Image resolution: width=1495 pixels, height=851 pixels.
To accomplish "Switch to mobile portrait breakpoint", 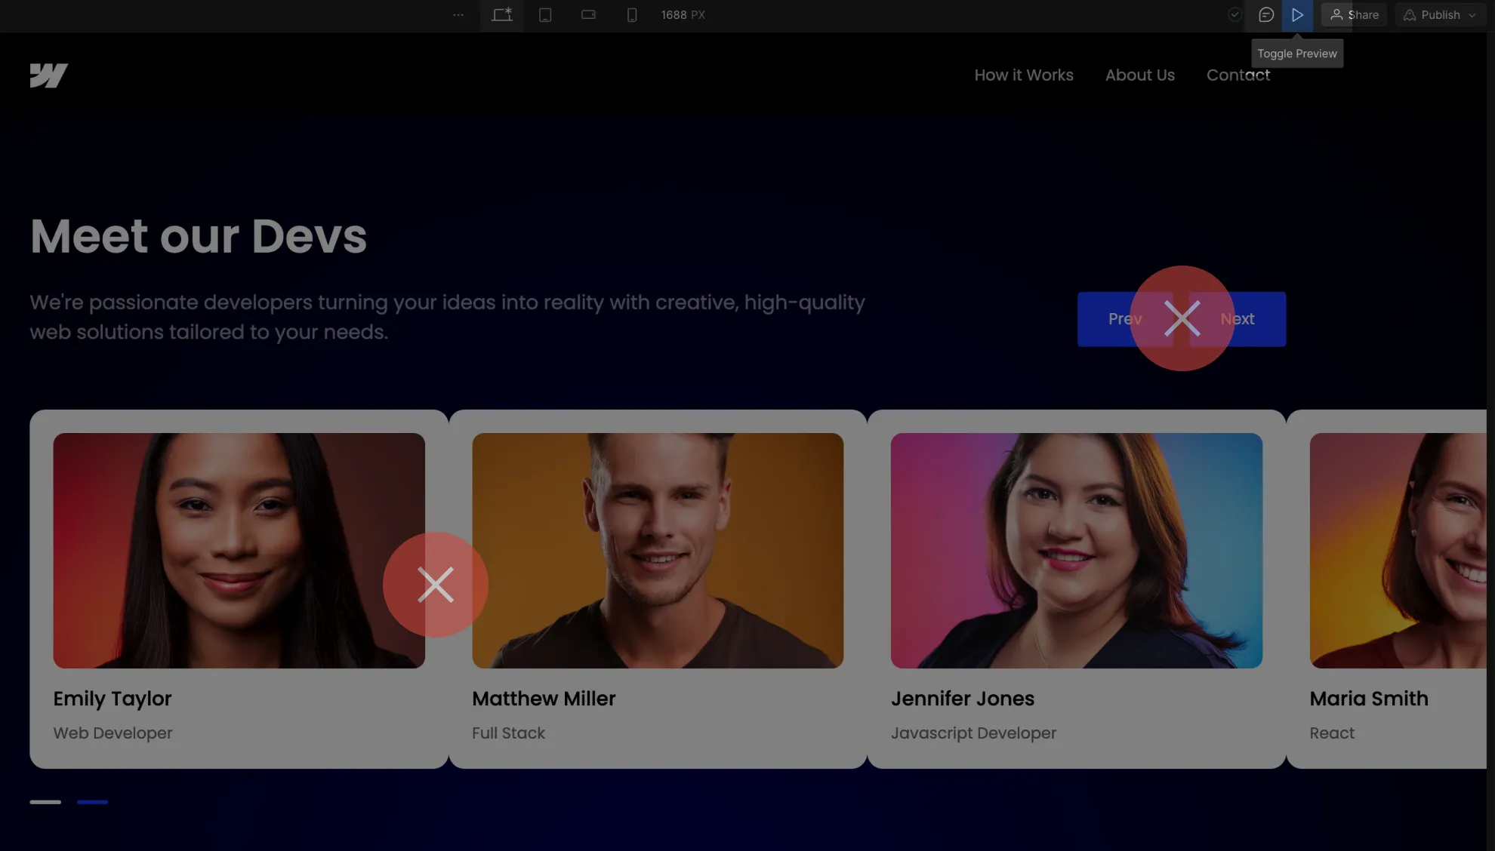I will click(x=632, y=15).
